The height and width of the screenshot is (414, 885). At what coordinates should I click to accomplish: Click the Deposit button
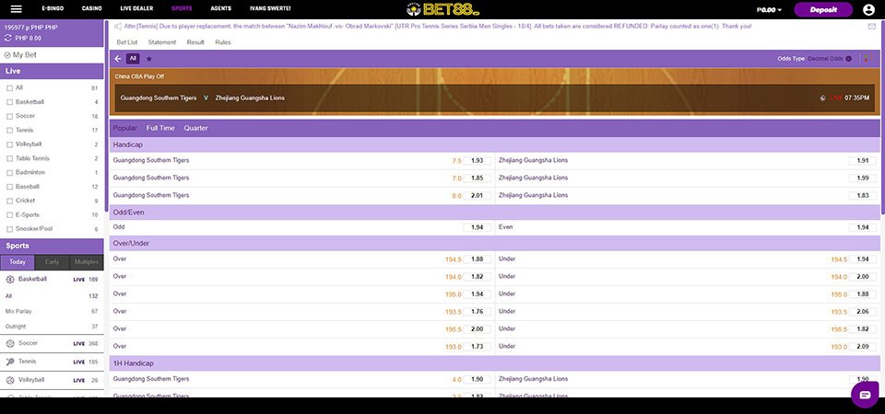(823, 9)
